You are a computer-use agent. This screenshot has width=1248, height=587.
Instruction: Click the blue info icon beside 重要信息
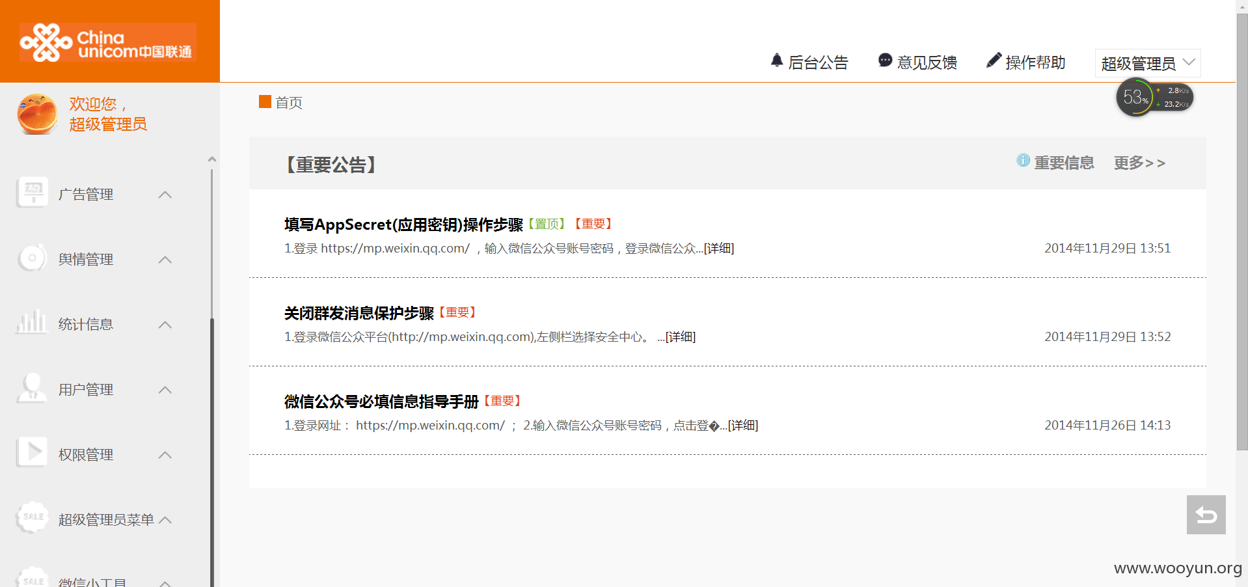tap(1024, 160)
